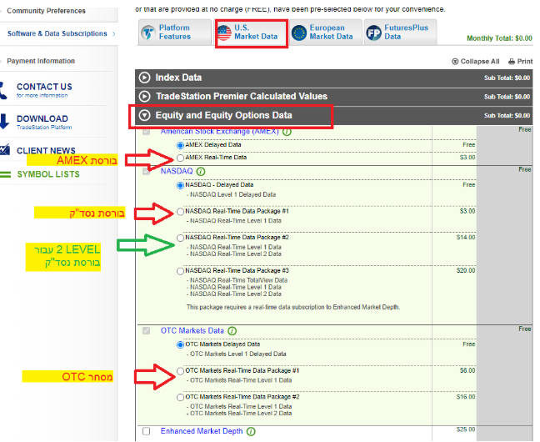The image size is (540, 442).
Task: Click the $16.00 price of OTC Package #2
Action: click(x=466, y=397)
